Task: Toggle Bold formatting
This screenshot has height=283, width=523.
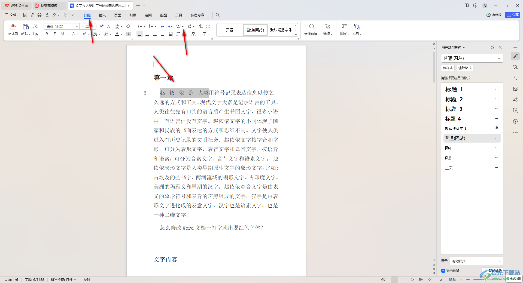Action: (47, 34)
